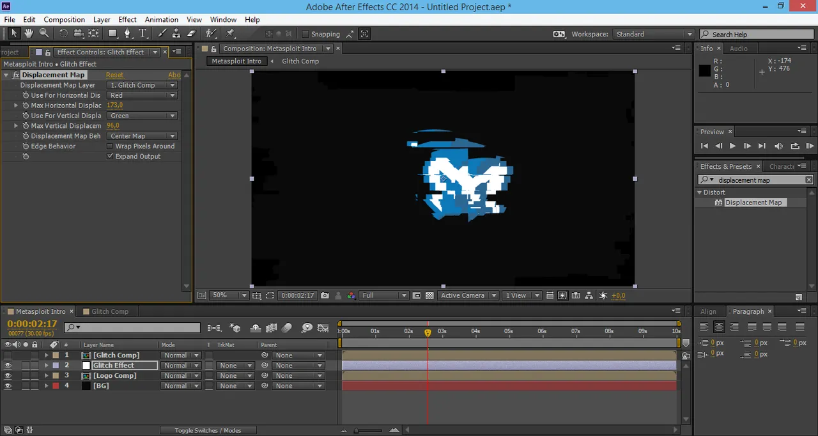Enable the Snapping checkbox
Screen dimensions: 818x436
pos(305,34)
